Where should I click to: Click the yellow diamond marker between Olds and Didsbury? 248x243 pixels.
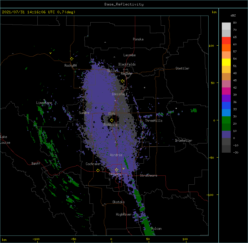[x=112, y=120]
